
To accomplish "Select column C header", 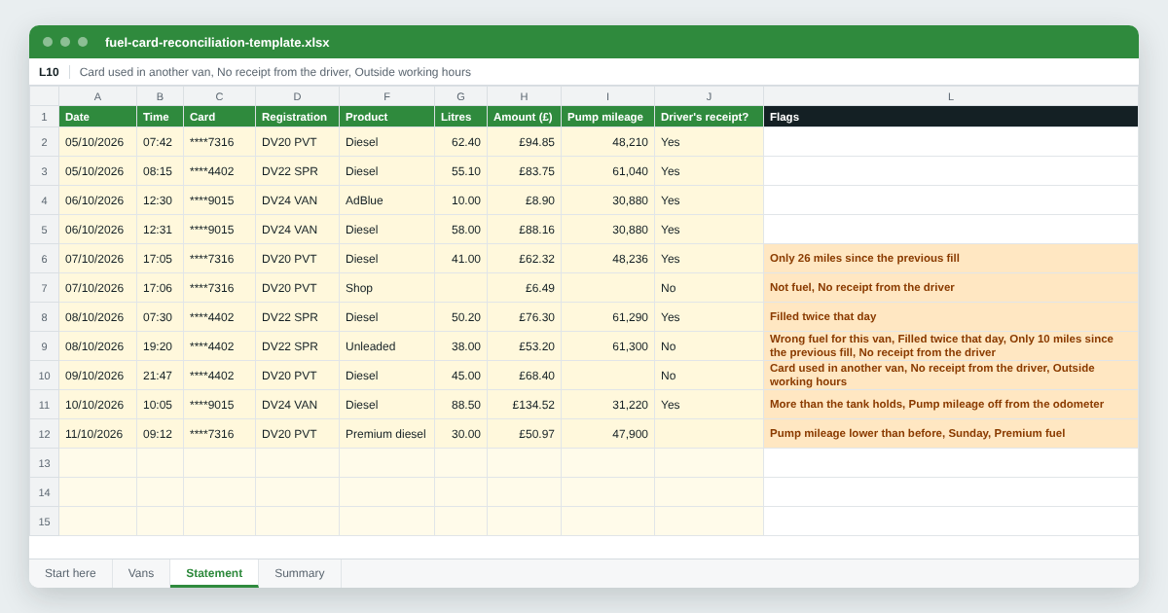I will [x=219, y=96].
